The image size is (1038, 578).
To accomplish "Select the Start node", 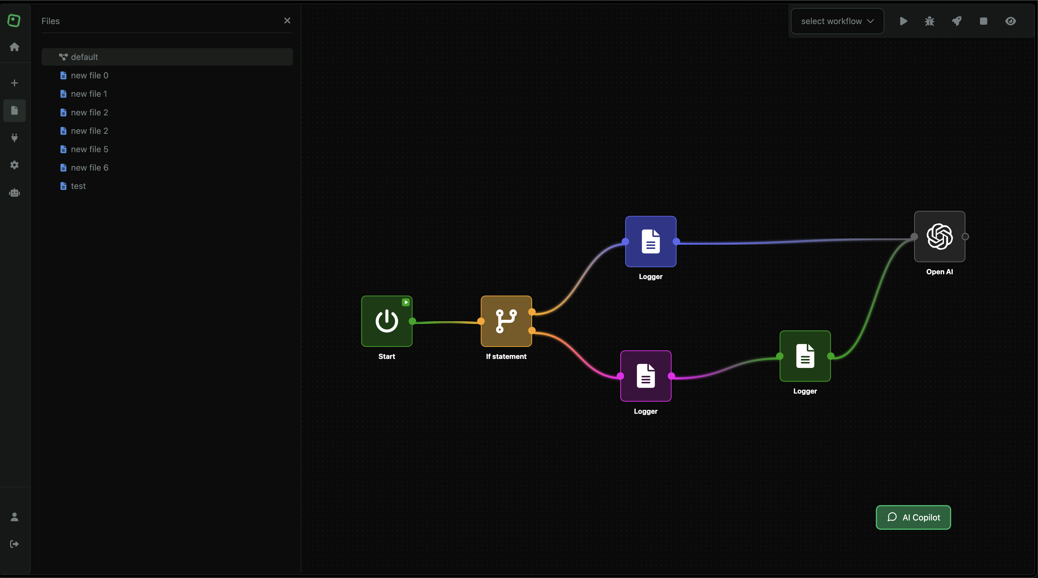I will coord(387,321).
